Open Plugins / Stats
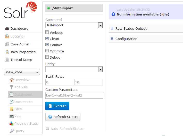 tap(26, 124)
